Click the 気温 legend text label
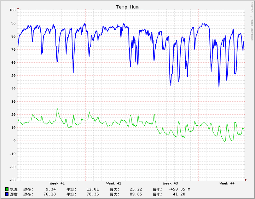Screen dimensions: 255x199 (14, 189)
